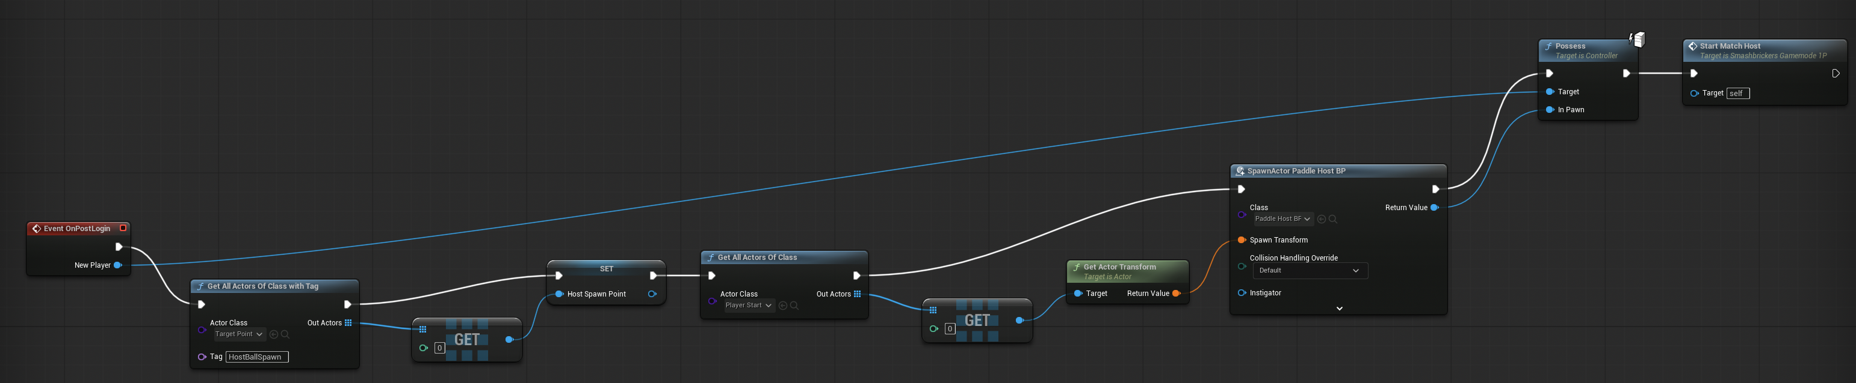The height and width of the screenshot is (383, 1856).
Task: Click the Tag input pin
Action: 202,357
